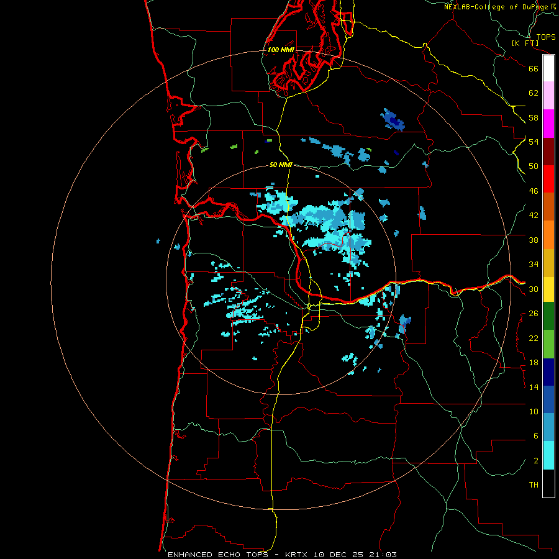559x559 pixels.
Task: Click the light blue 6 kft swatch
Action: tap(548, 427)
